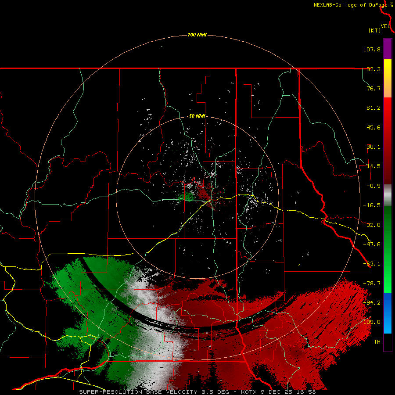This screenshot has height=395, width=395.
Task: Click the 92.3 value on the velocity scale
Action: tap(373, 69)
